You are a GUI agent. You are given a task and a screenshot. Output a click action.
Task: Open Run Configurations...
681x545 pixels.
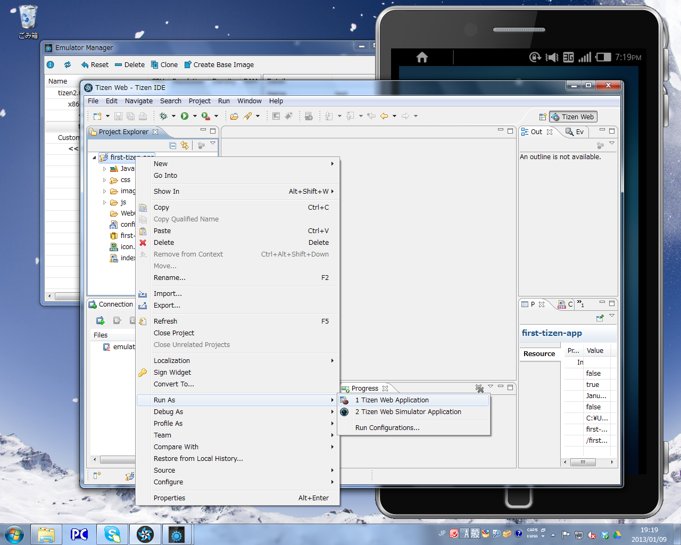[414, 428]
